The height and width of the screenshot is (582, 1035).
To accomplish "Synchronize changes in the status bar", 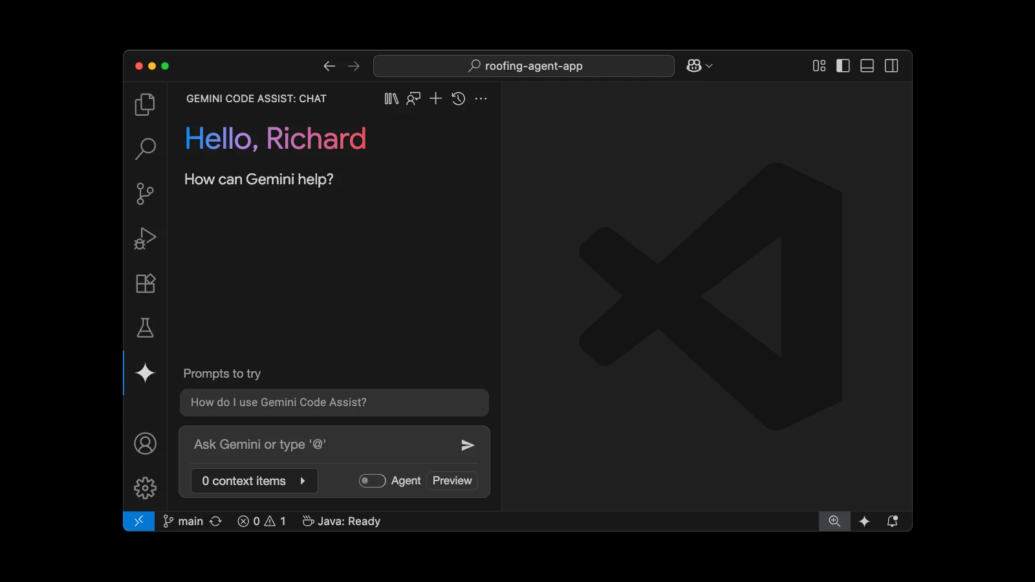I will [216, 521].
